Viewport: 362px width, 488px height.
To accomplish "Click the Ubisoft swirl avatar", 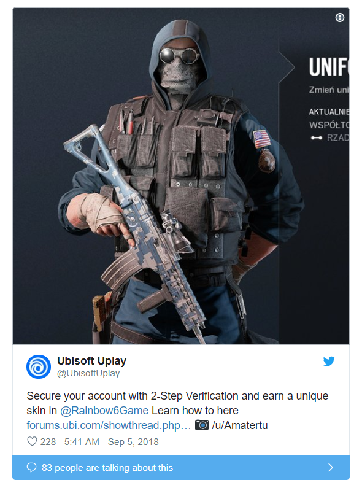I will click(39, 366).
